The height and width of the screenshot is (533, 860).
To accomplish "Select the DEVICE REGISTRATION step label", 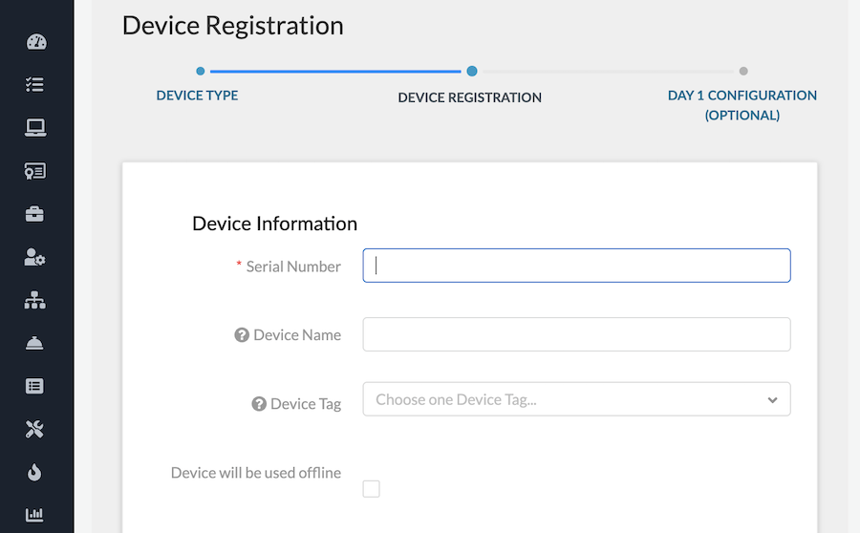I will click(x=469, y=97).
